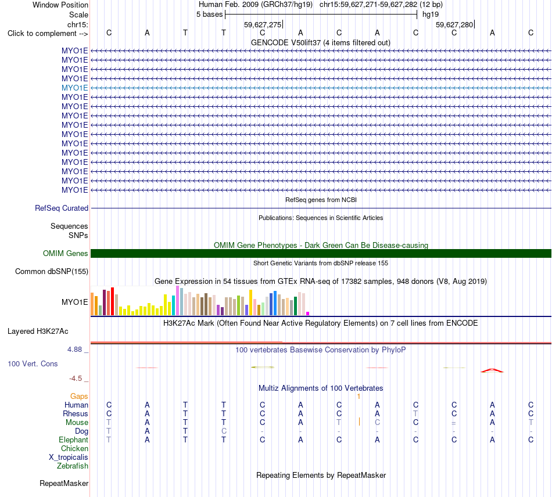
Task: Click the 'Window Position' label
Action: (x=60, y=5)
